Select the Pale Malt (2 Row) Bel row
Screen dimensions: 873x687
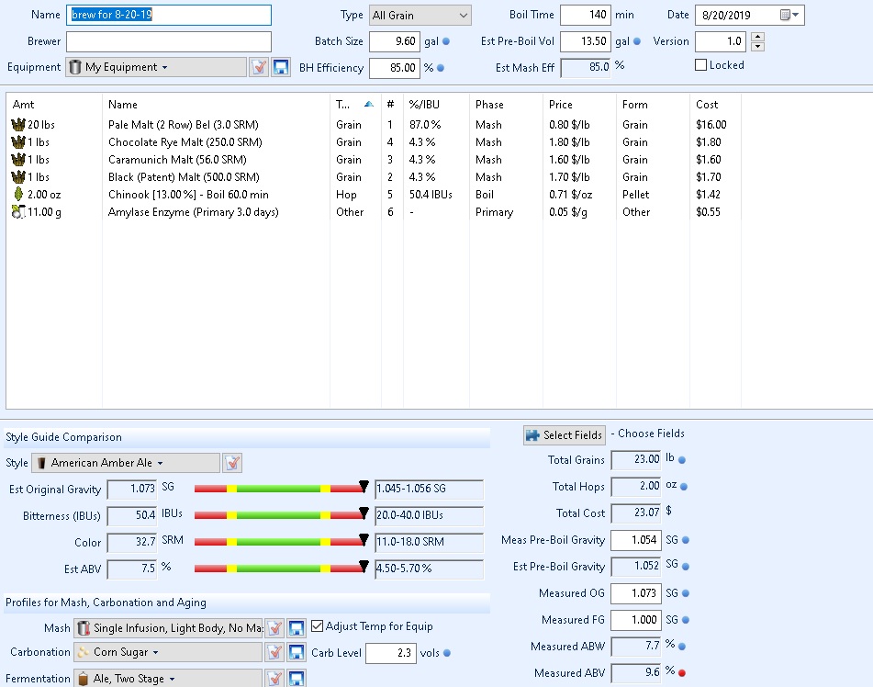(373, 124)
